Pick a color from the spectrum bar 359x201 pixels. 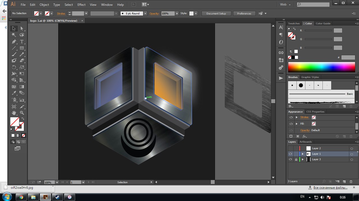[321, 67]
